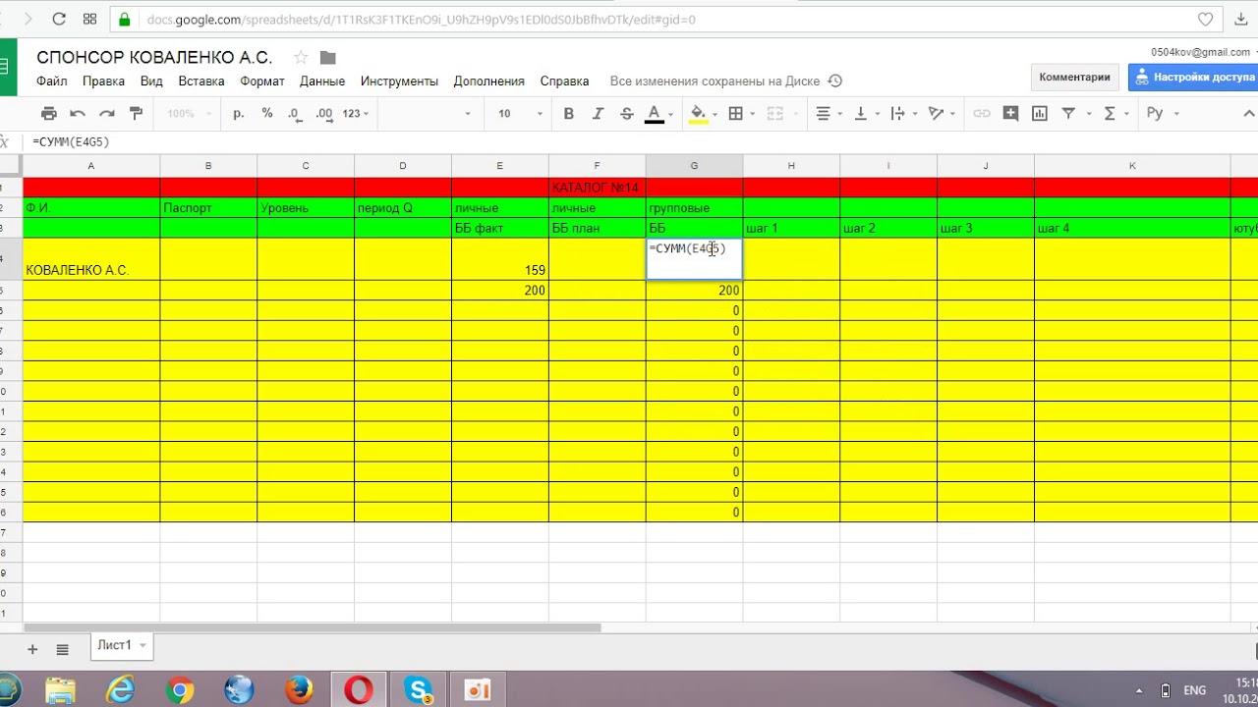1258x707 pixels.
Task: Open input tools (Ру) selector
Action: tap(1161, 114)
